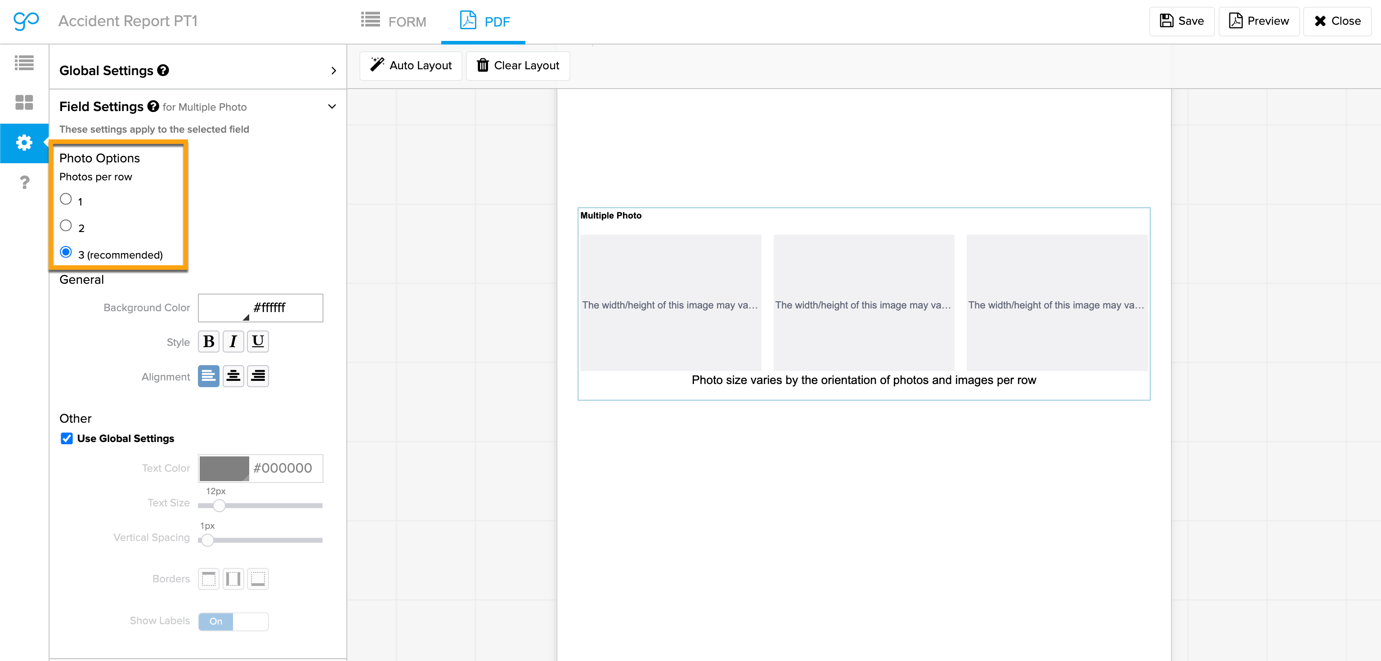Toggle the Show Labels switch
The width and height of the screenshot is (1381, 661).
(x=233, y=621)
